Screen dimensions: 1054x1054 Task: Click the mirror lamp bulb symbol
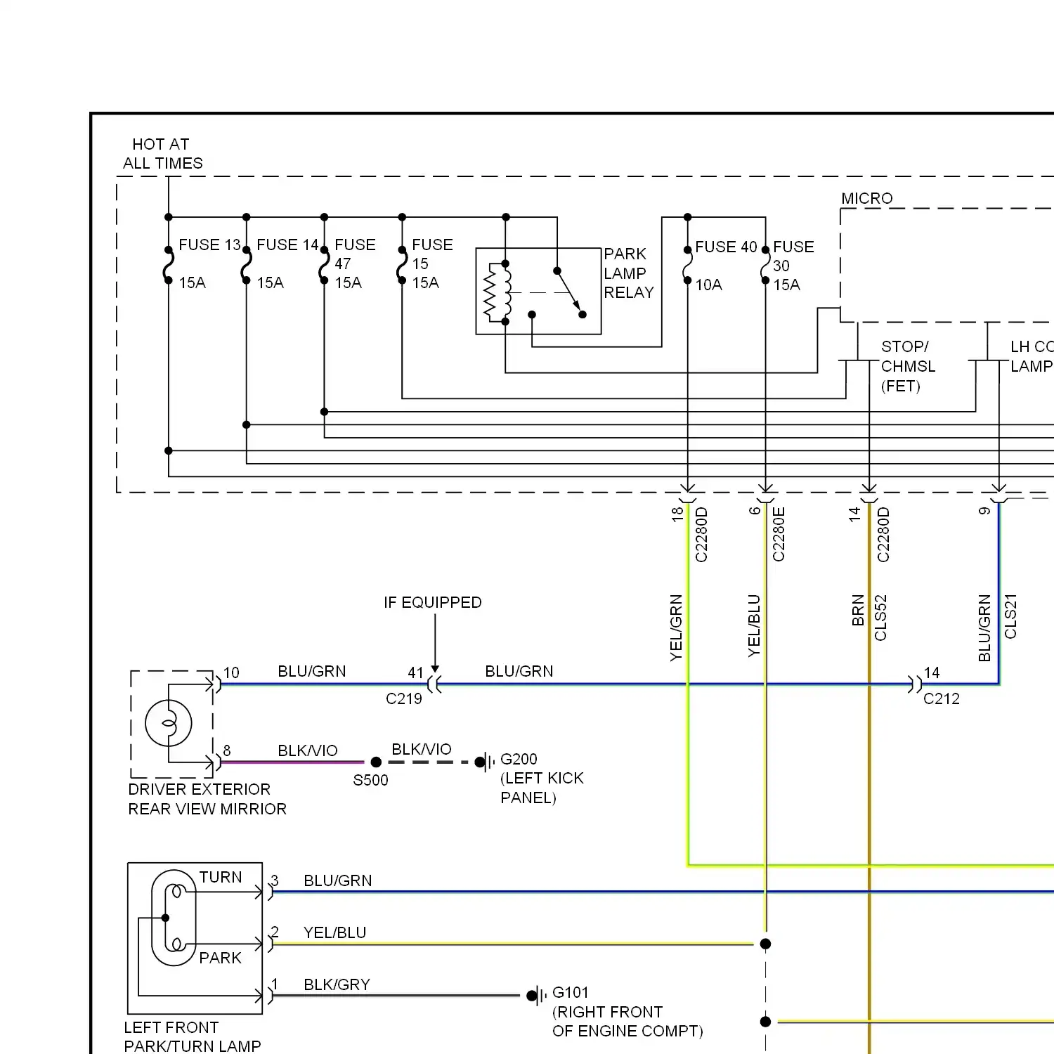point(169,723)
